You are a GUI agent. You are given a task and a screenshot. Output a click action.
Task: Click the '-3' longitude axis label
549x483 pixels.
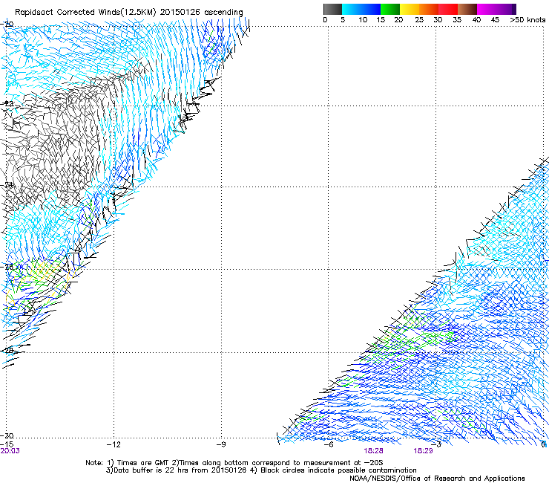[x=436, y=444]
